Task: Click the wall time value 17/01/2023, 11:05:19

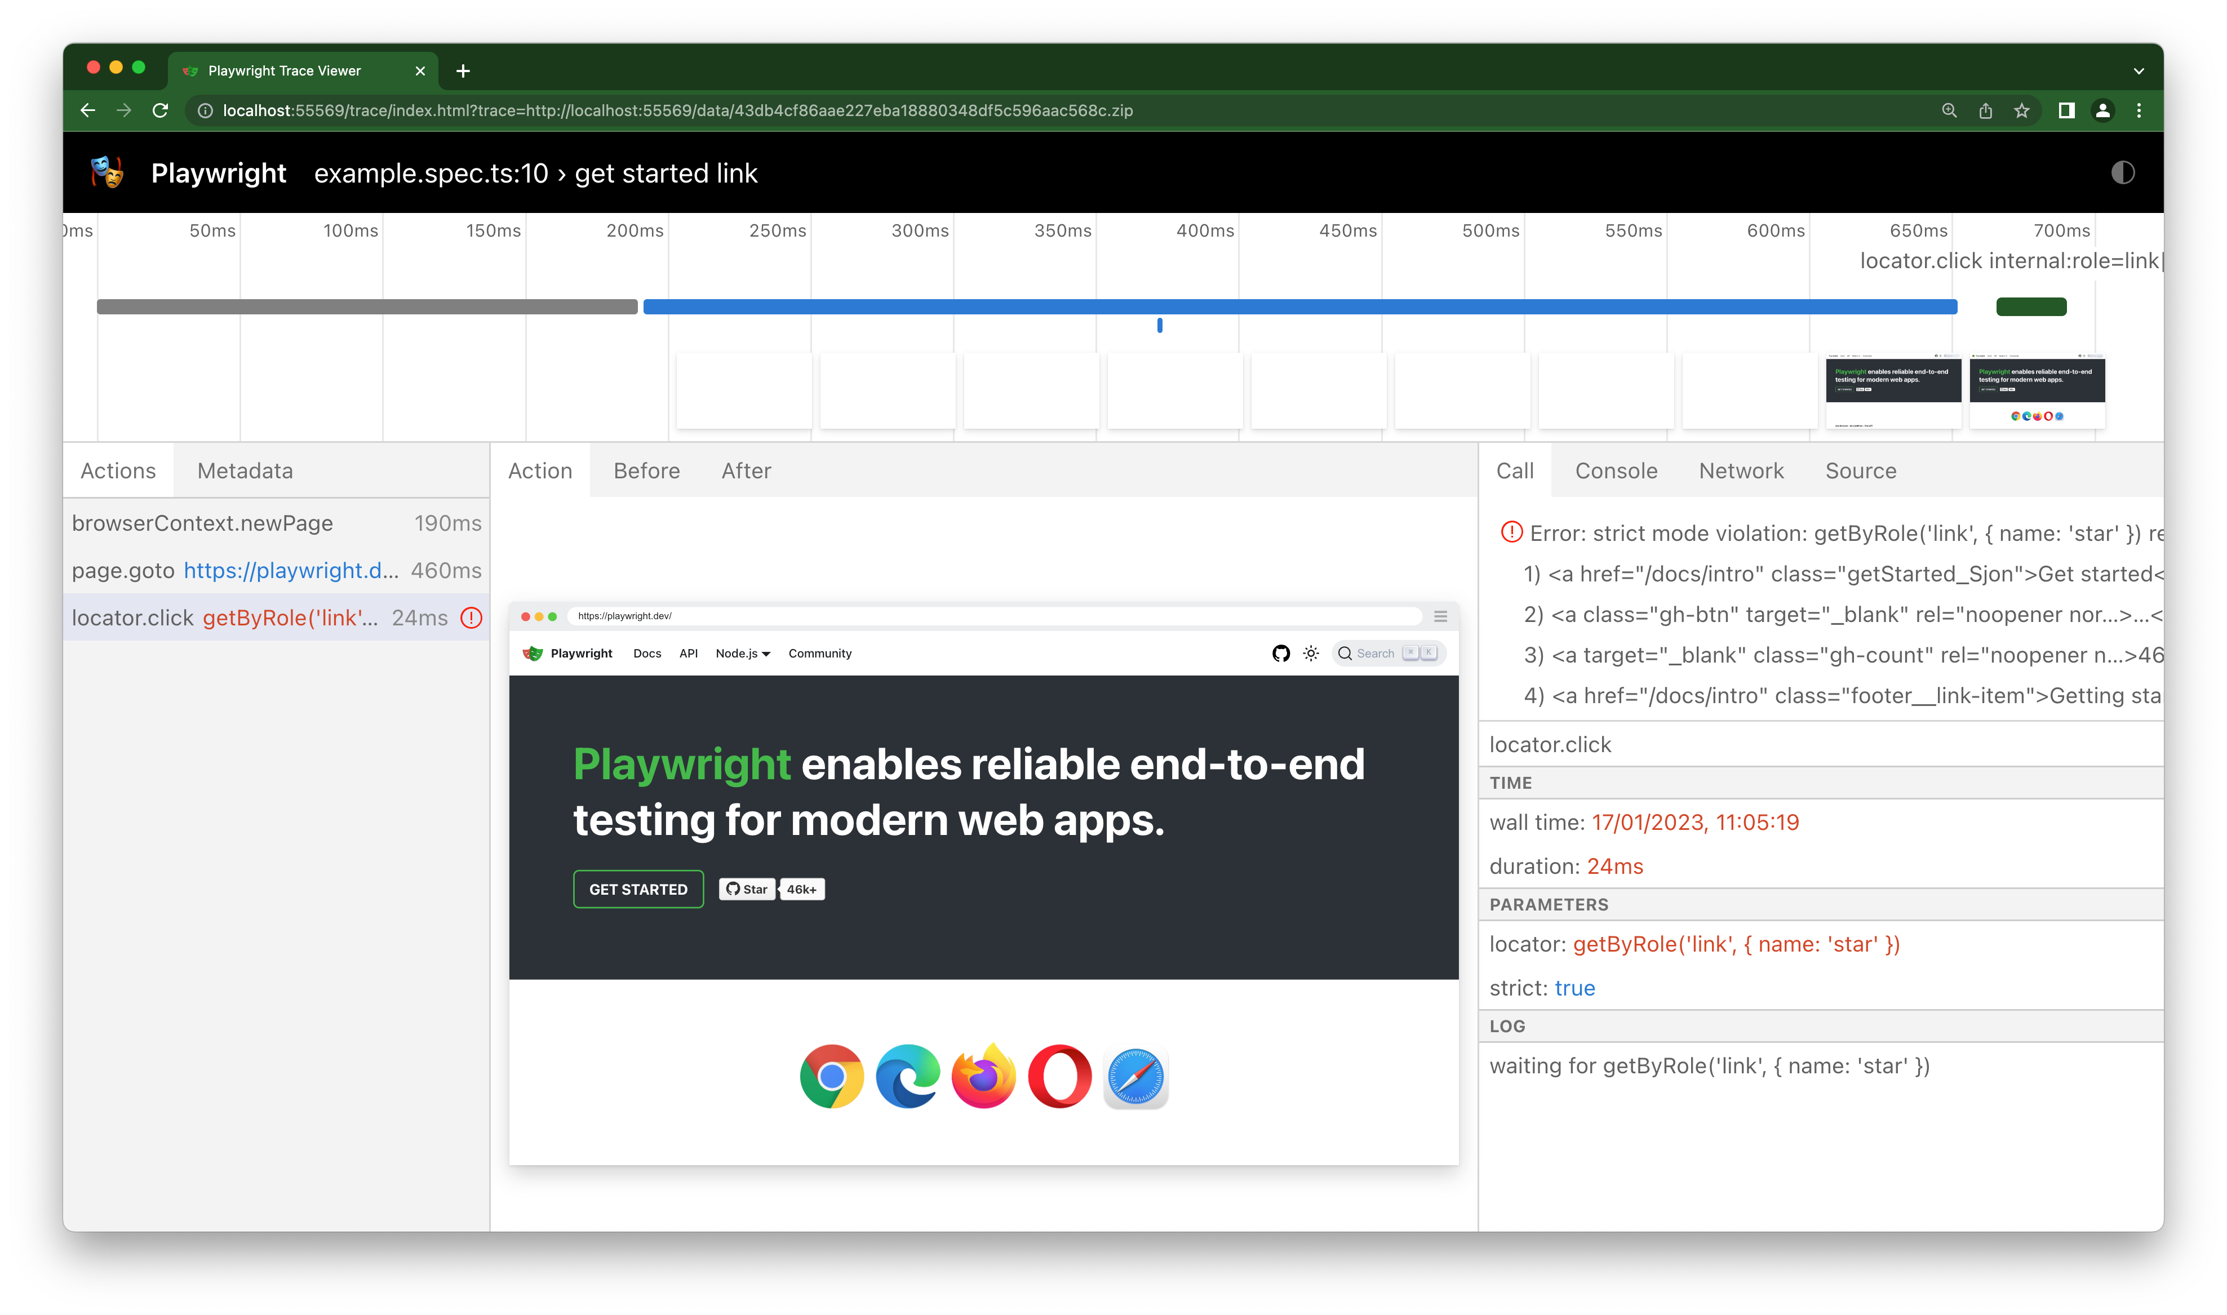Action: [1694, 821]
